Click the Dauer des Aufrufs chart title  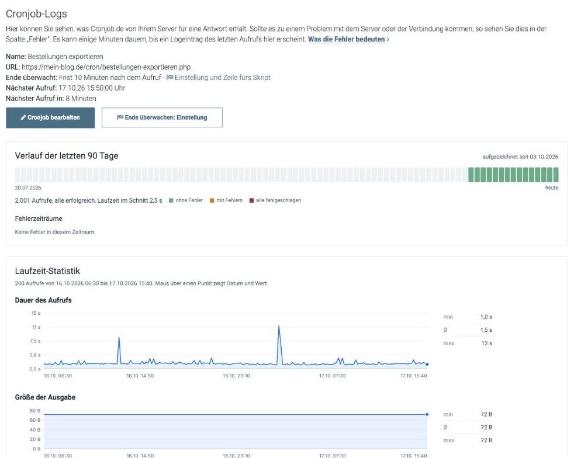[43, 300]
